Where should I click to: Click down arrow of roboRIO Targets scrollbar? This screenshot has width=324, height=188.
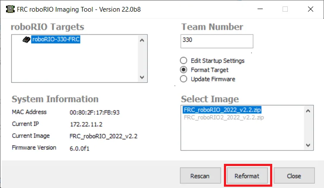tap(142, 77)
